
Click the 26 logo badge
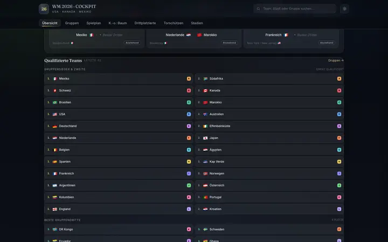click(44, 9)
